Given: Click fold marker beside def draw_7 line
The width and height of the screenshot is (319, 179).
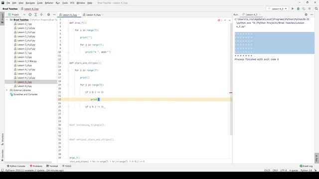Looking at the screenshot, I should 69,23.
